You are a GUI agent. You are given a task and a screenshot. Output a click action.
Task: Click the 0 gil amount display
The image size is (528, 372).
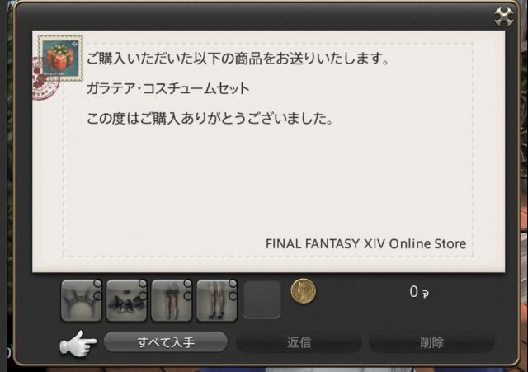419,291
